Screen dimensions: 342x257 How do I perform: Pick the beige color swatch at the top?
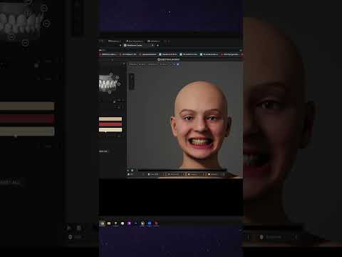tap(110, 119)
